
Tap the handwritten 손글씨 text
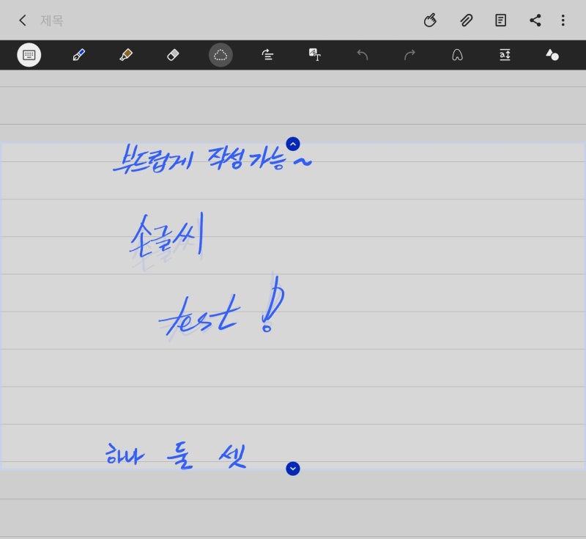tap(167, 235)
